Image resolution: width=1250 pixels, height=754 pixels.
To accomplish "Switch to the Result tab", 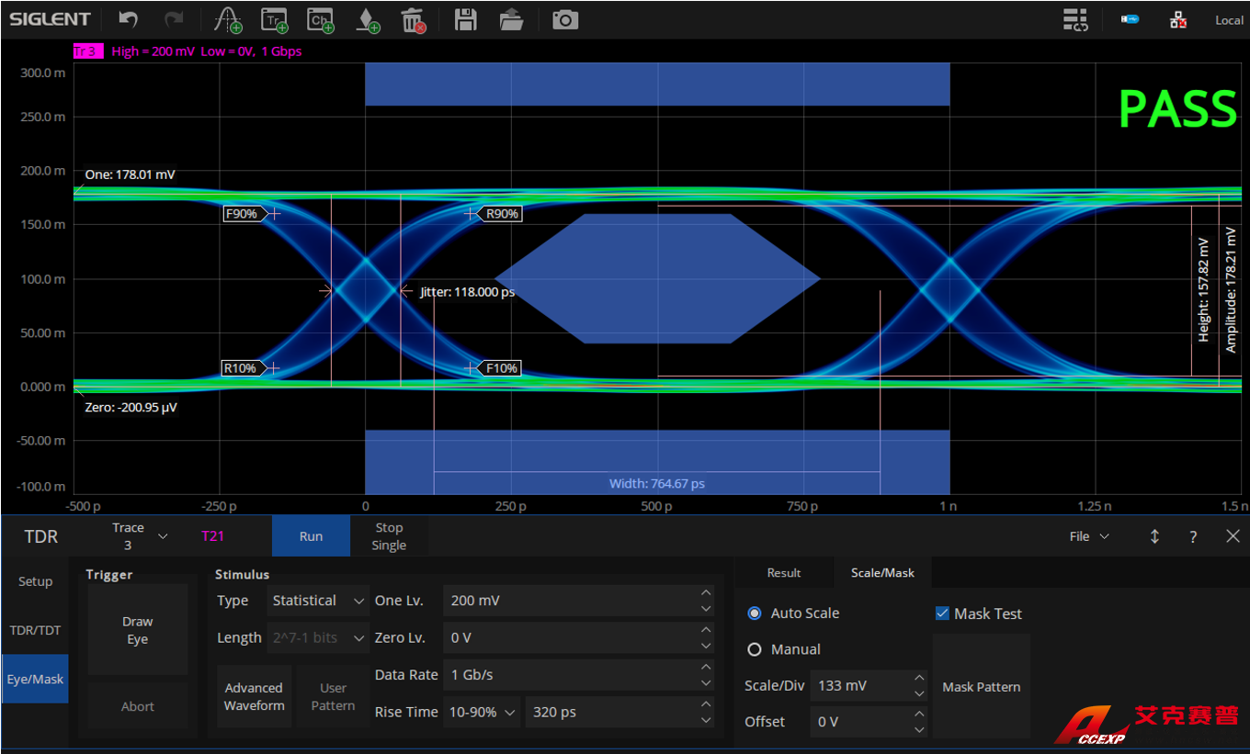I will pos(784,573).
